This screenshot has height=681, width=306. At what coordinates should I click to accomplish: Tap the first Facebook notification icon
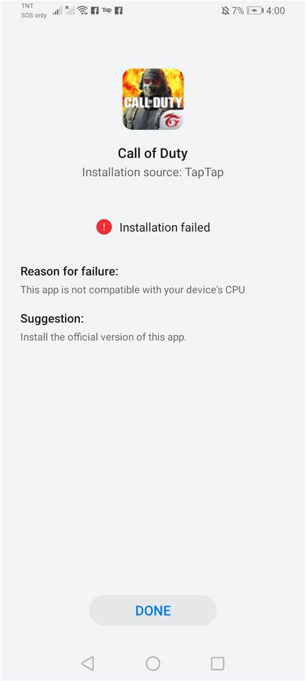[95, 11]
